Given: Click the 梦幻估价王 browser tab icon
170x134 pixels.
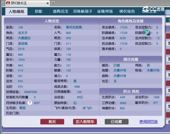Looking at the screenshot, I should 8,3.
